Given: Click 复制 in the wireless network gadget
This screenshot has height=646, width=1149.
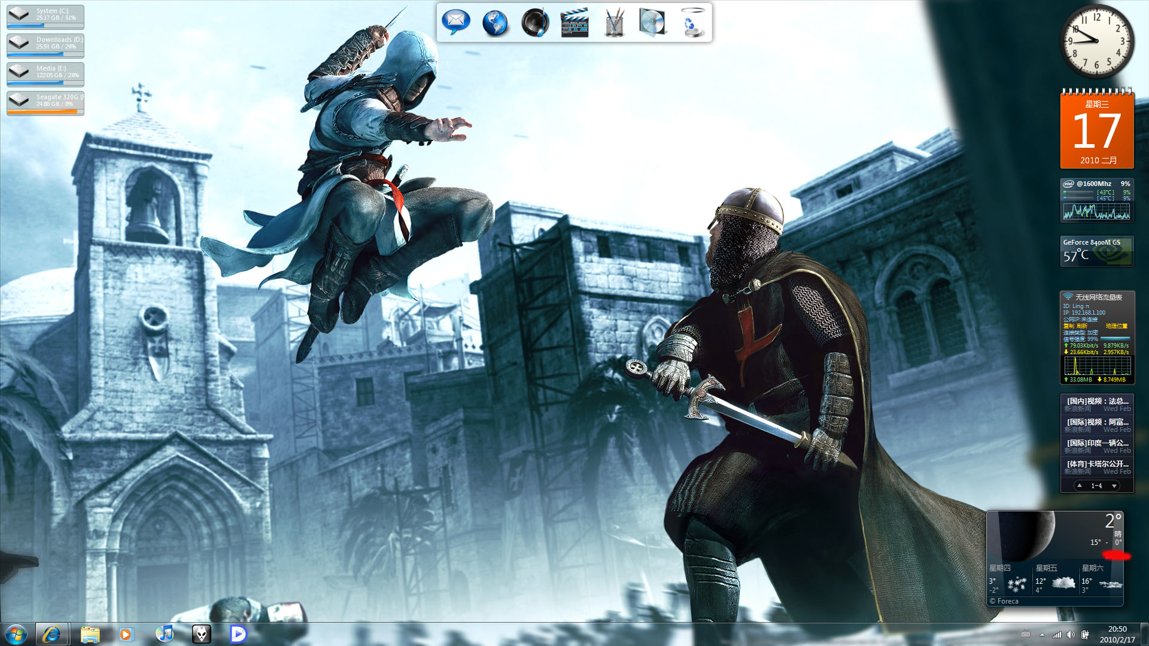Looking at the screenshot, I should (x=1069, y=326).
